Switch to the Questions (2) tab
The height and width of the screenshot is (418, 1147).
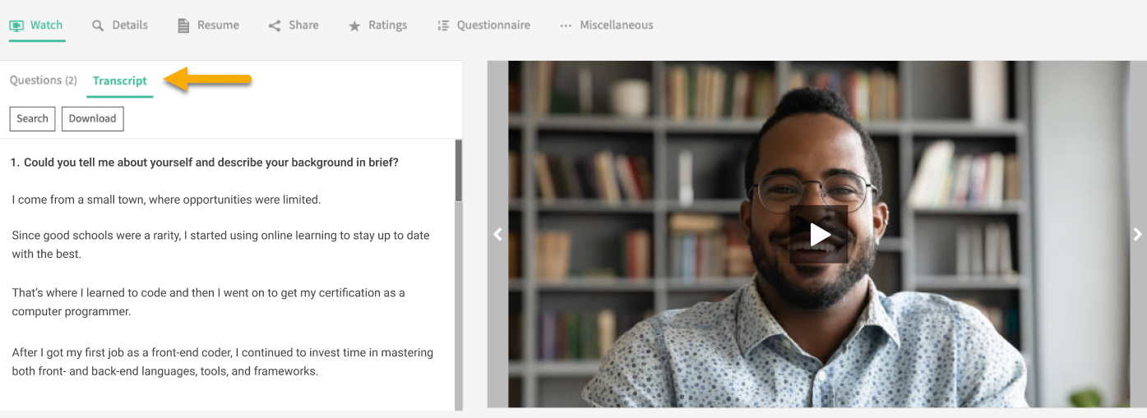pyautogui.click(x=44, y=80)
